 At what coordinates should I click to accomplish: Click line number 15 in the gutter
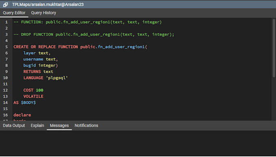point(5,109)
